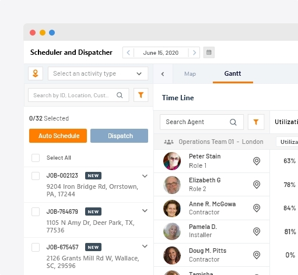Expand JOB-002123 details chevron

[x=145, y=176]
